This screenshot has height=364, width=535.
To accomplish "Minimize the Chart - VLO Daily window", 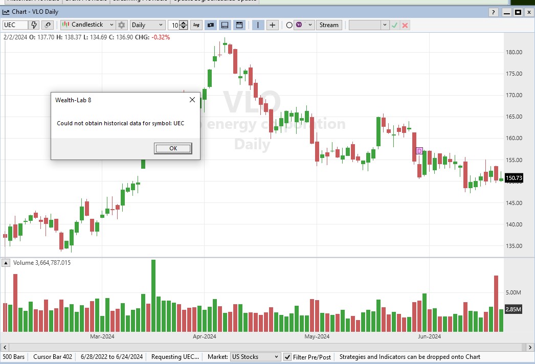I will tap(507, 12).
